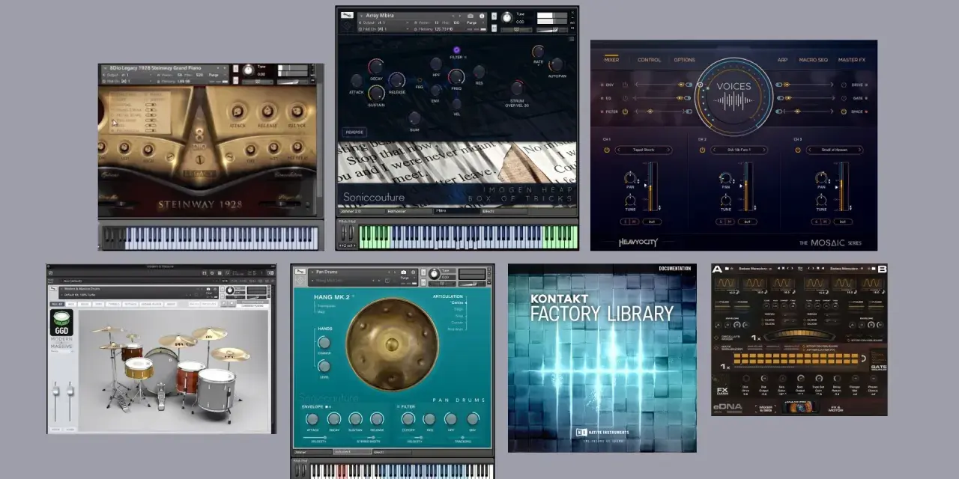Open the ARP tab in Mosaic Voices

(782, 60)
